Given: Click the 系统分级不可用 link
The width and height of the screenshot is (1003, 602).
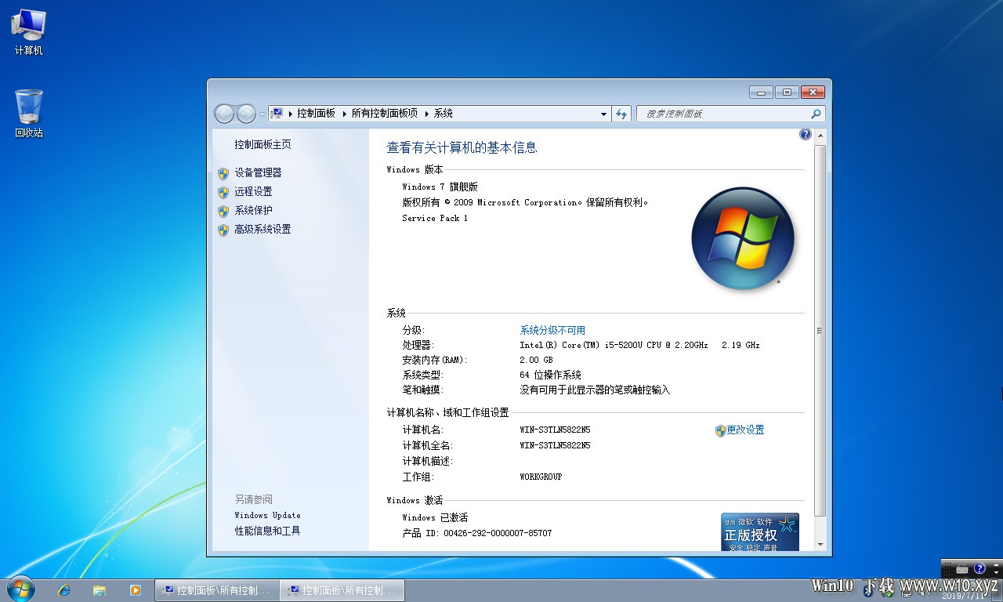Looking at the screenshot, I should 552,330.
